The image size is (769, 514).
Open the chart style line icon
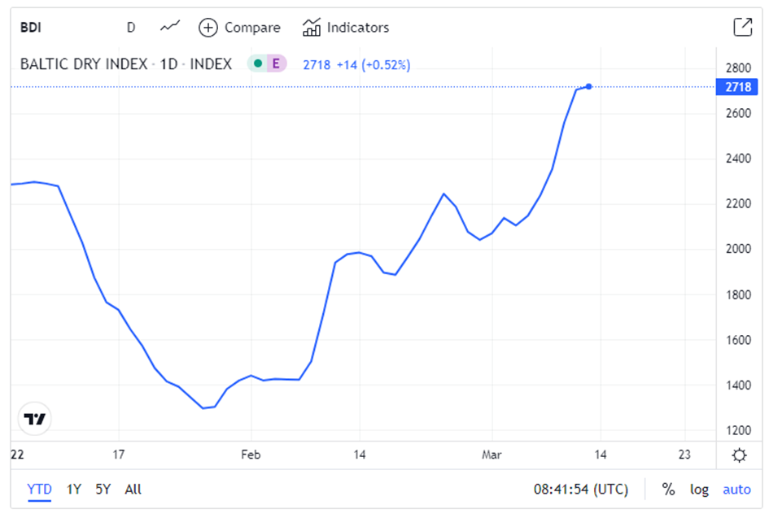point(170,27)
